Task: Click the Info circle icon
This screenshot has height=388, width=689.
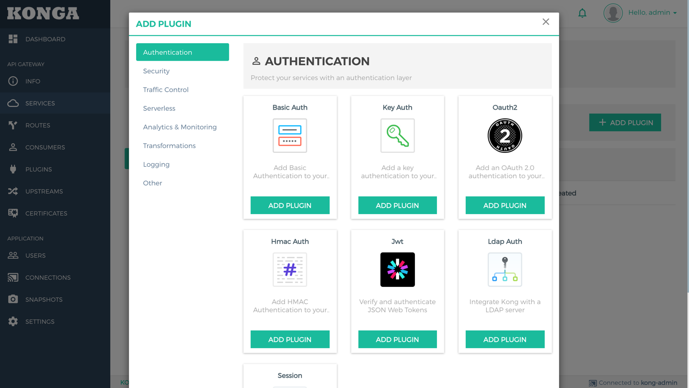Action: pyautogui.click(x=13, y=81)
